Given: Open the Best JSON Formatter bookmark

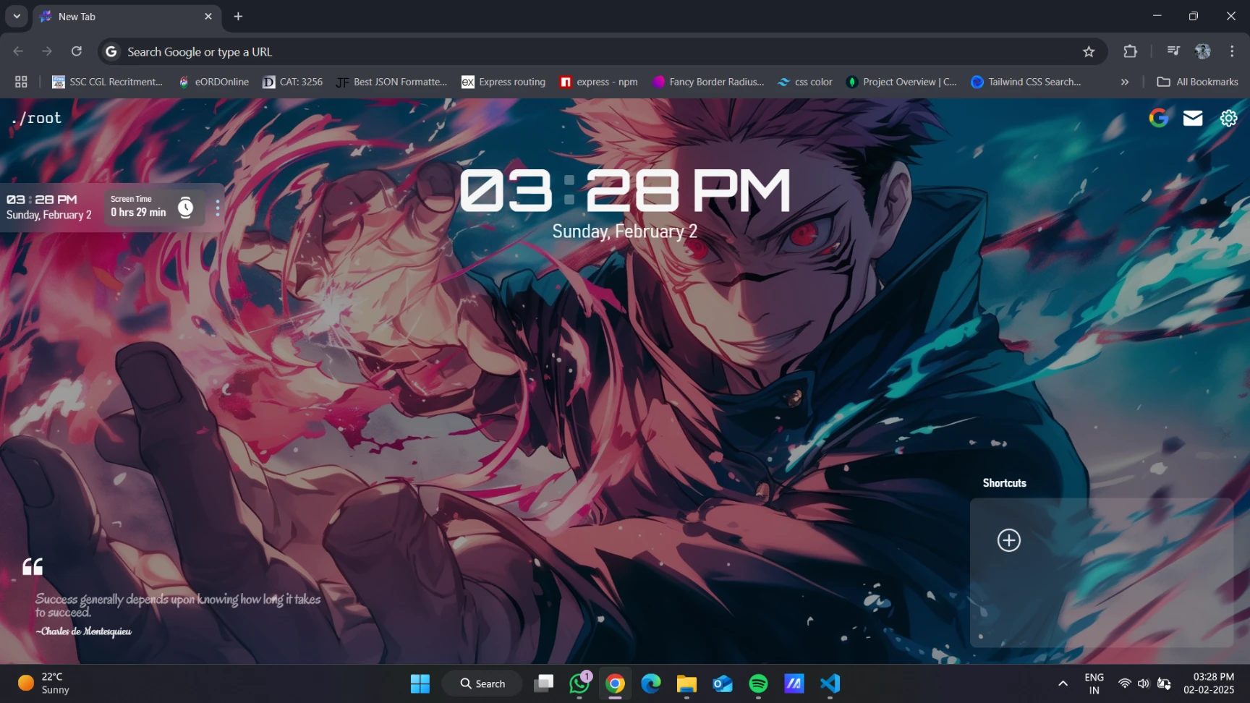Looking at the screenshot, I should tap(391, 82).
